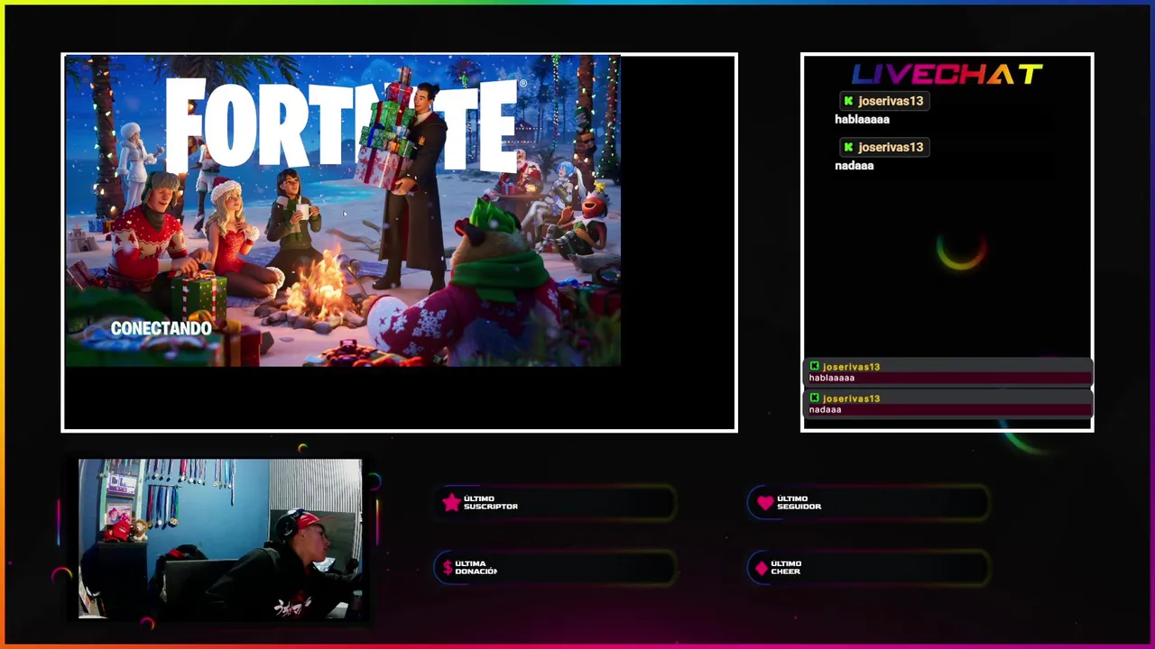Click the Kick badge next to the nadaaa username
This screenshot has width=1155, height=649.
pyautogui.click(x=848, y=147)
